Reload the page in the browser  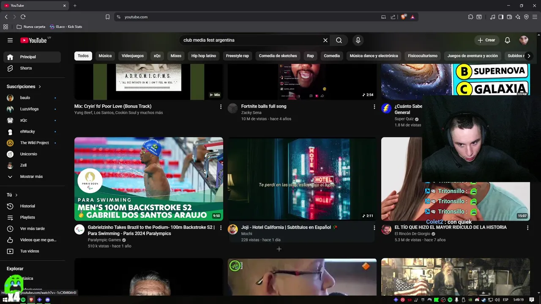pyautogui.click(x=23, y=17)
